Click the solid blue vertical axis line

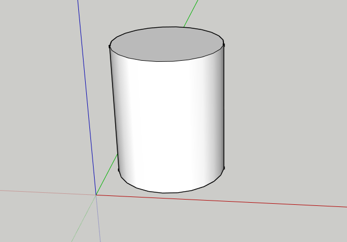click(87, 97)
